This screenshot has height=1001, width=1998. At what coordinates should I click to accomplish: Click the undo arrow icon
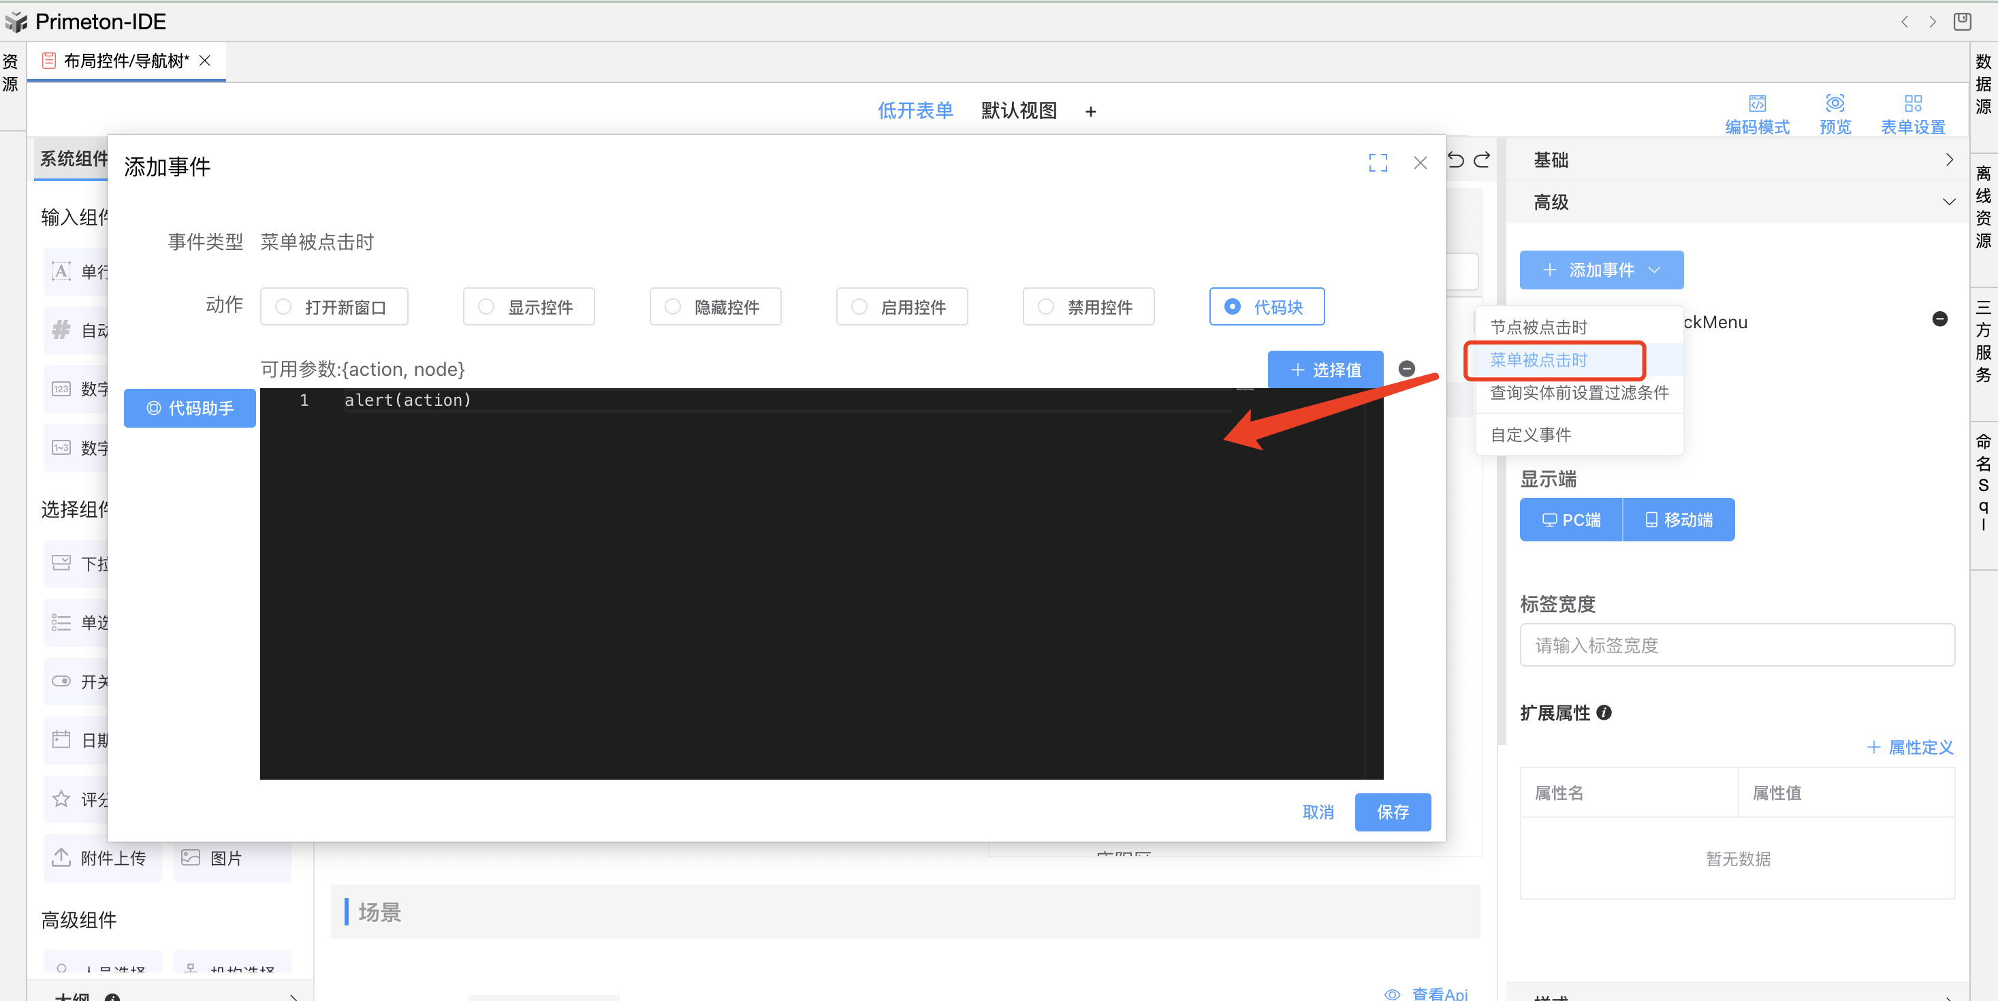coord(1456,160)
